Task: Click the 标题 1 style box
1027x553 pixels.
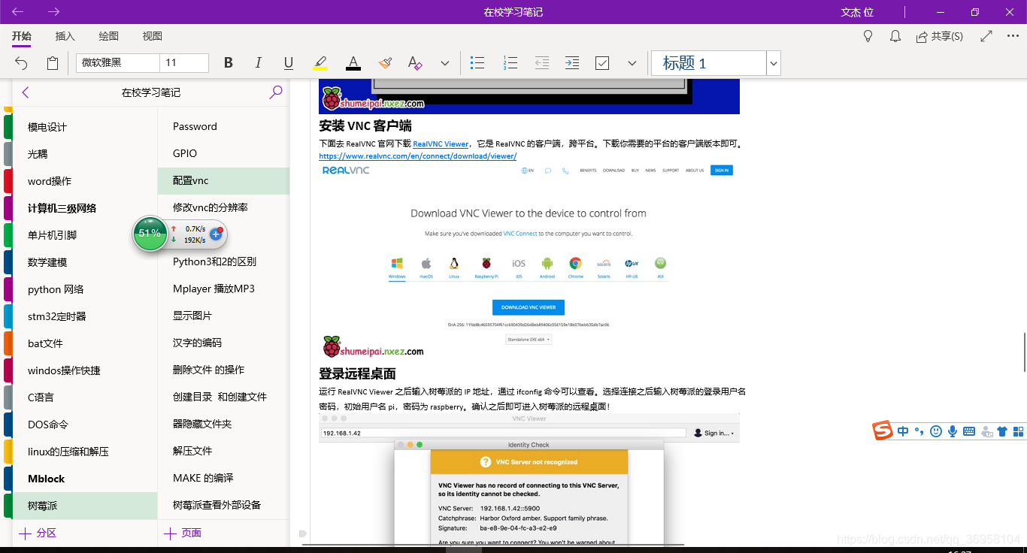Action: tap(709, 63)
